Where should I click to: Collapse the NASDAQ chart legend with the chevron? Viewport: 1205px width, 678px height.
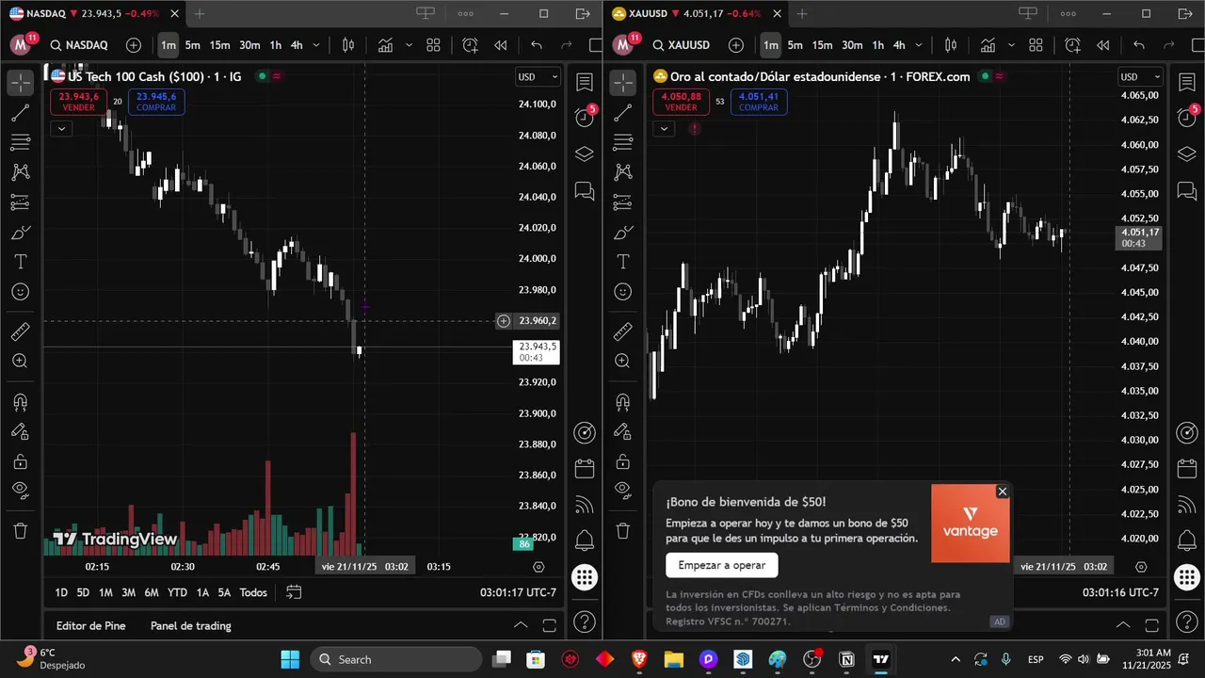click(61, 128)
